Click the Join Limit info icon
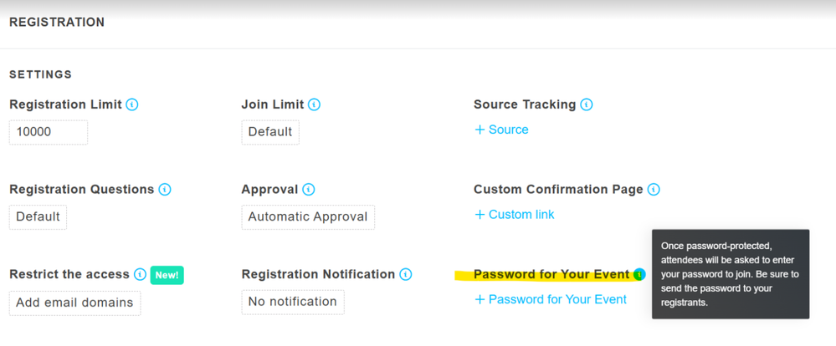Viewport: 836px width, 346px height. click(314, 104)
